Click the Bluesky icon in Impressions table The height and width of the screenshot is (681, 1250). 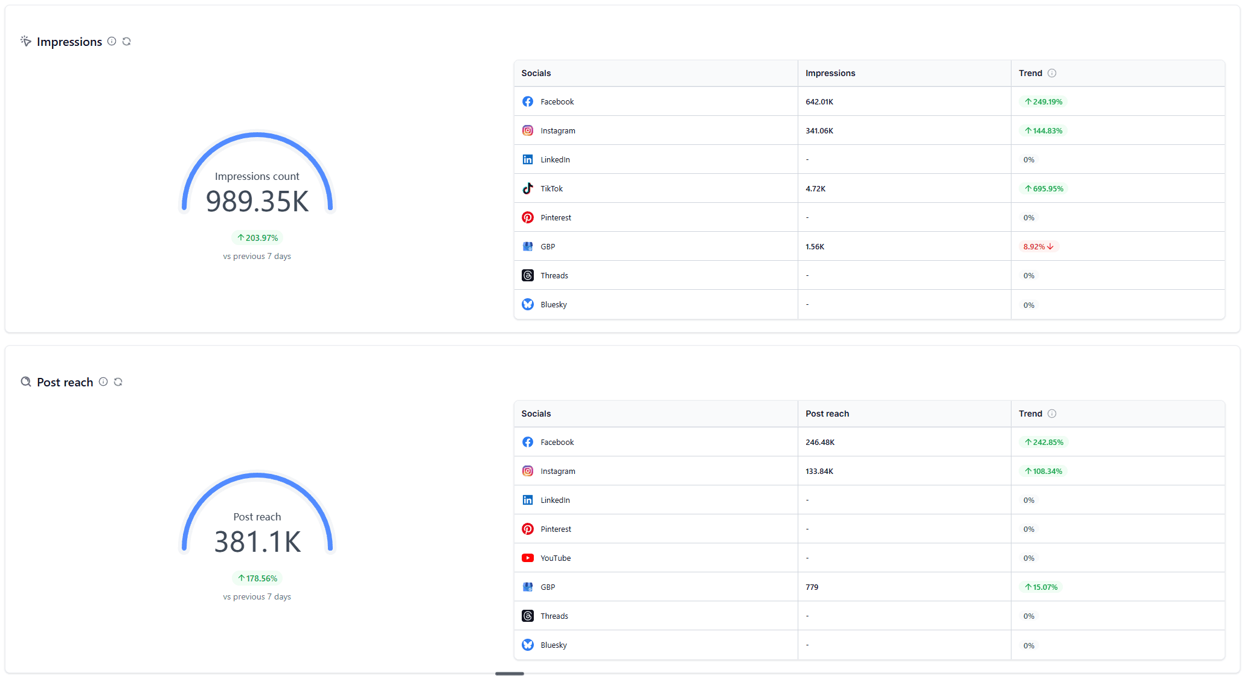pos(528,304)
